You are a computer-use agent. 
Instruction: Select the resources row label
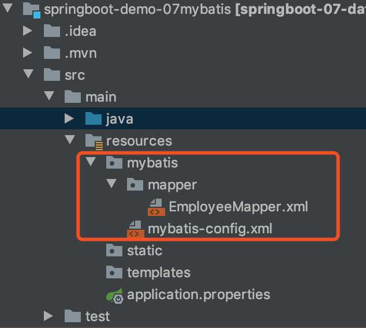[139, 141]
